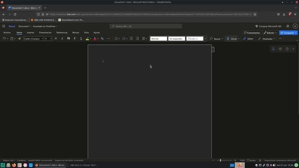
Task: Switch to the Presentación tab
Action: (x=45, y=33)
